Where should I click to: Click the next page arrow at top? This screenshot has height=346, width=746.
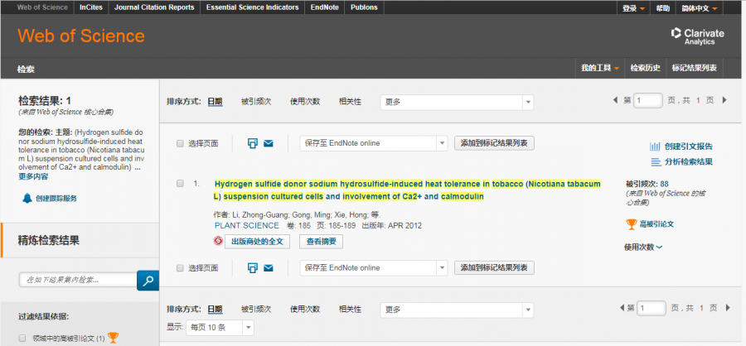pos(724,100)
